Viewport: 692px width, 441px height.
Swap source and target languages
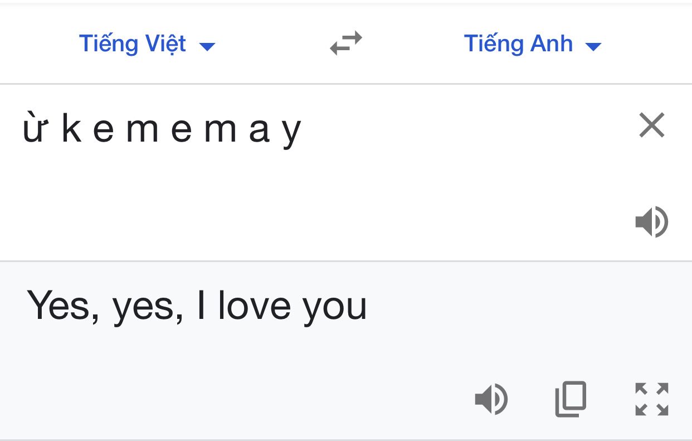[346, 44]
